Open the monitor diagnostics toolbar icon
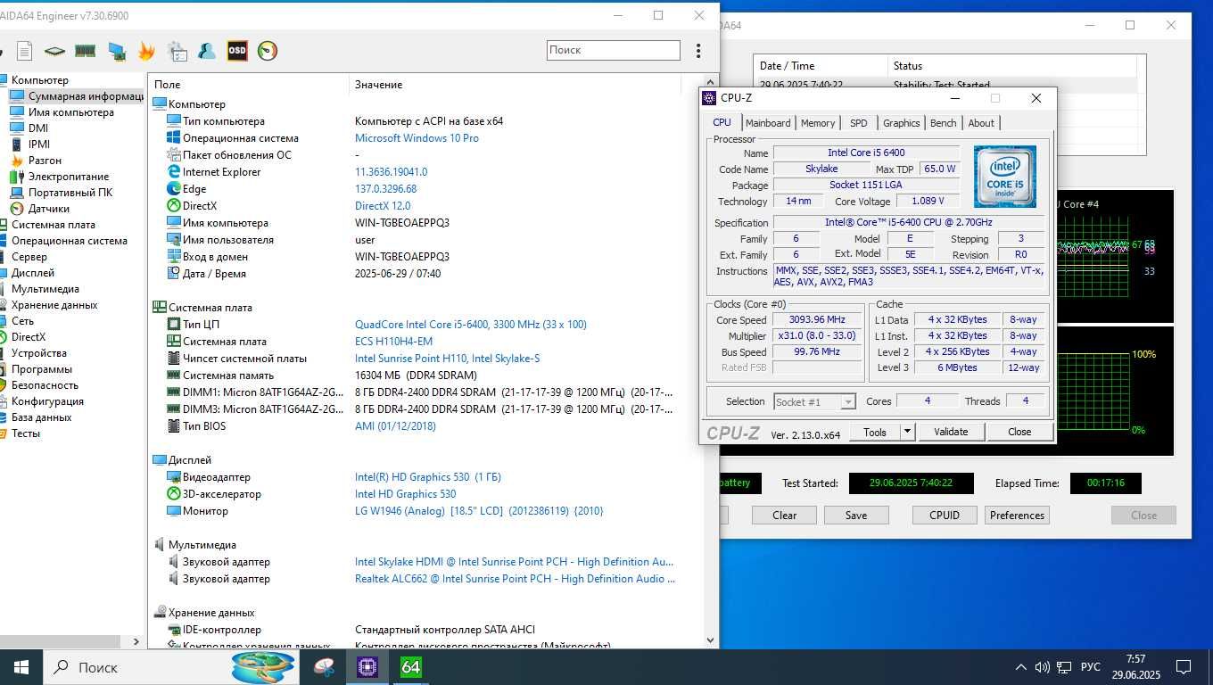1213x685 pixels. (116, 51)
